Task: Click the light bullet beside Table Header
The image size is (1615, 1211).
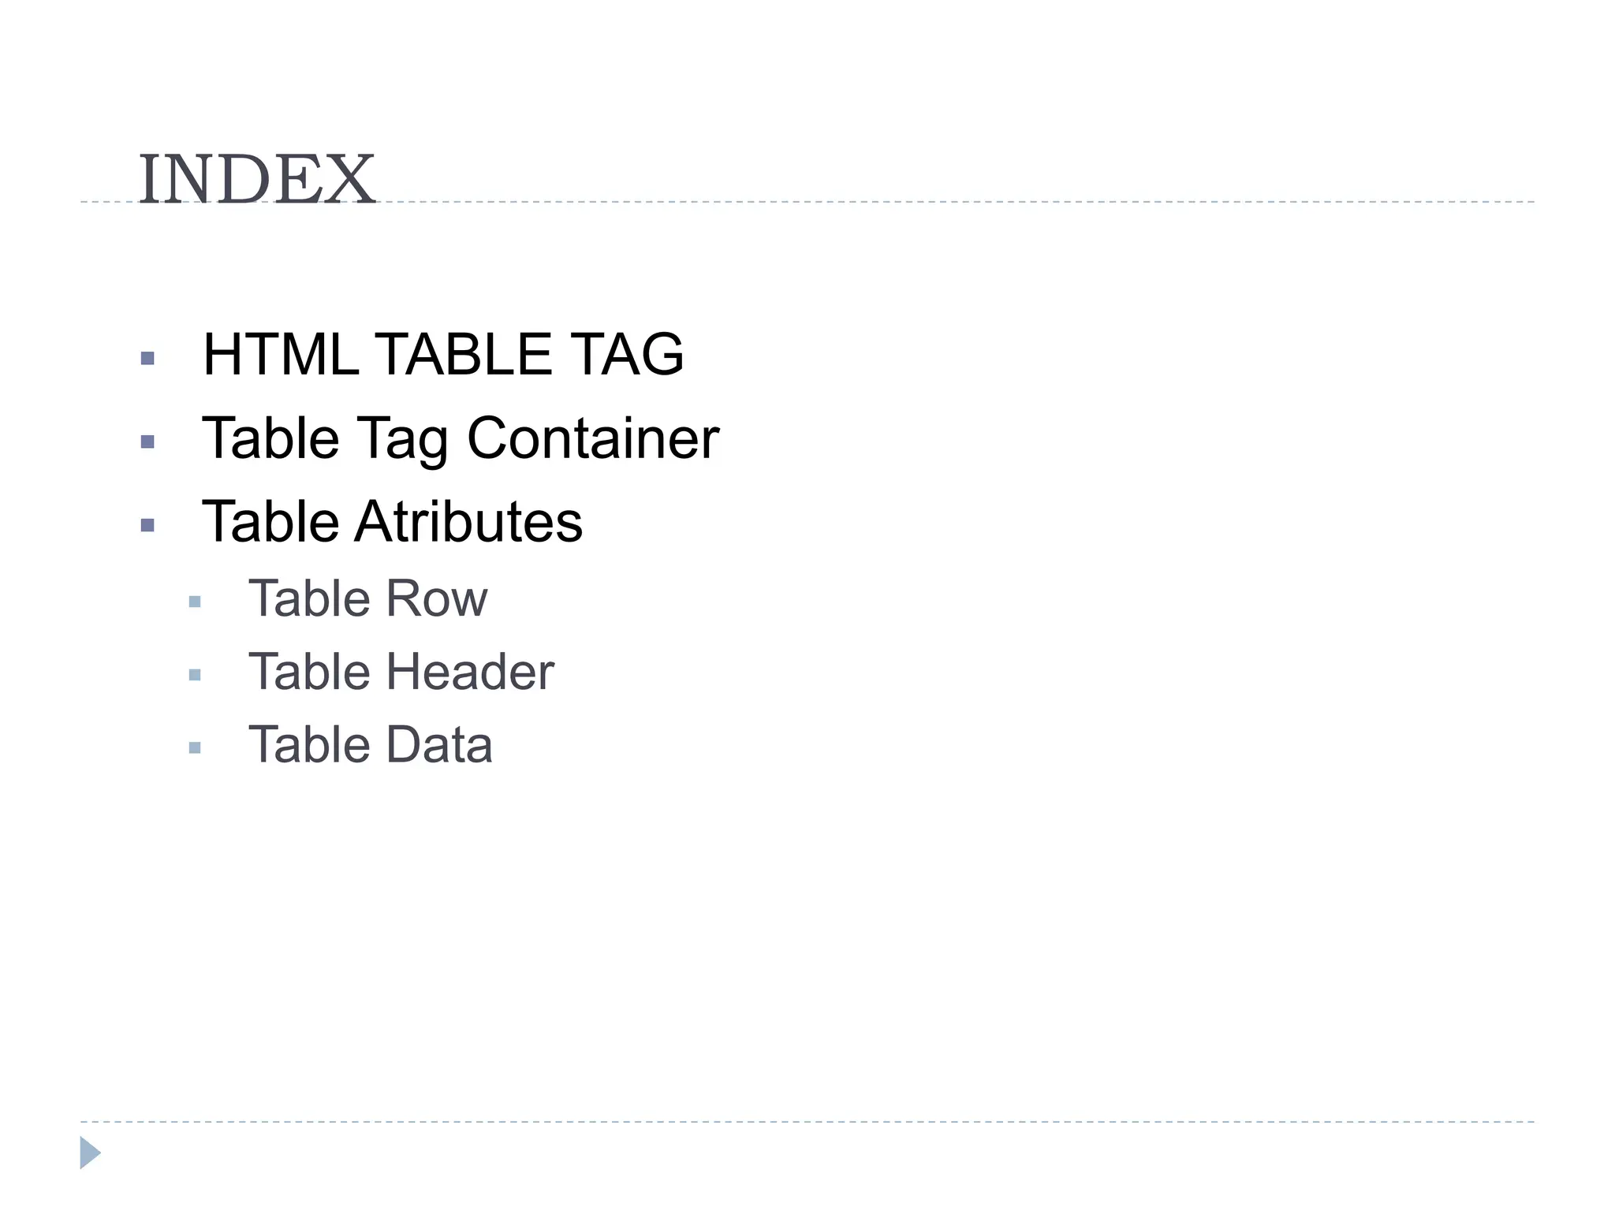Action: point(195,675)
